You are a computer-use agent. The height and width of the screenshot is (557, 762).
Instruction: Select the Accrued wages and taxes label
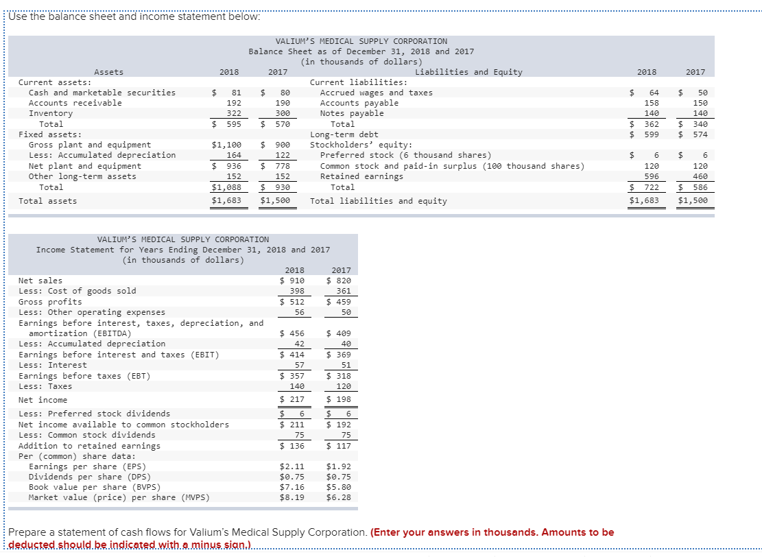tap(357, 92)
